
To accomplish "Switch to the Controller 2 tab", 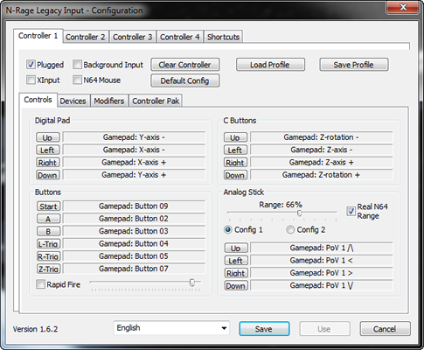I will click(x=86, y=37).
